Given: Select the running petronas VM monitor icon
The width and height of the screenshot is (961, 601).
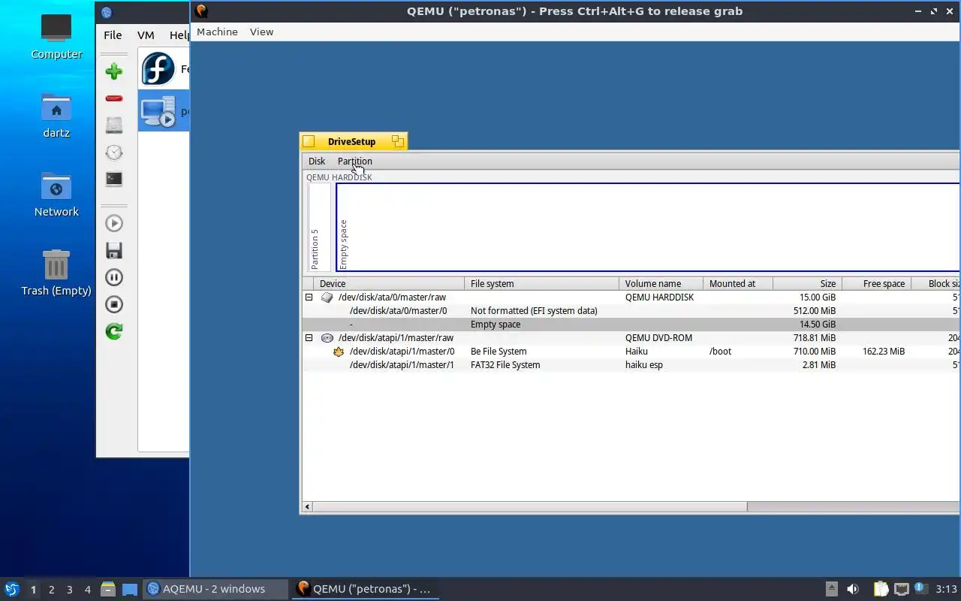Looking at the screenshot, I should [158, 111].
